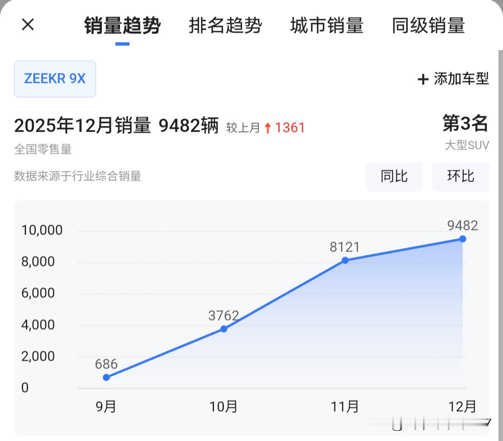
Task: Click the 9月 axis label
Action: click(x=106, y=407)
